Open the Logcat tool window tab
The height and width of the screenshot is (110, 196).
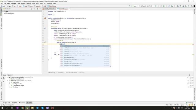click(x=7, y=103)
